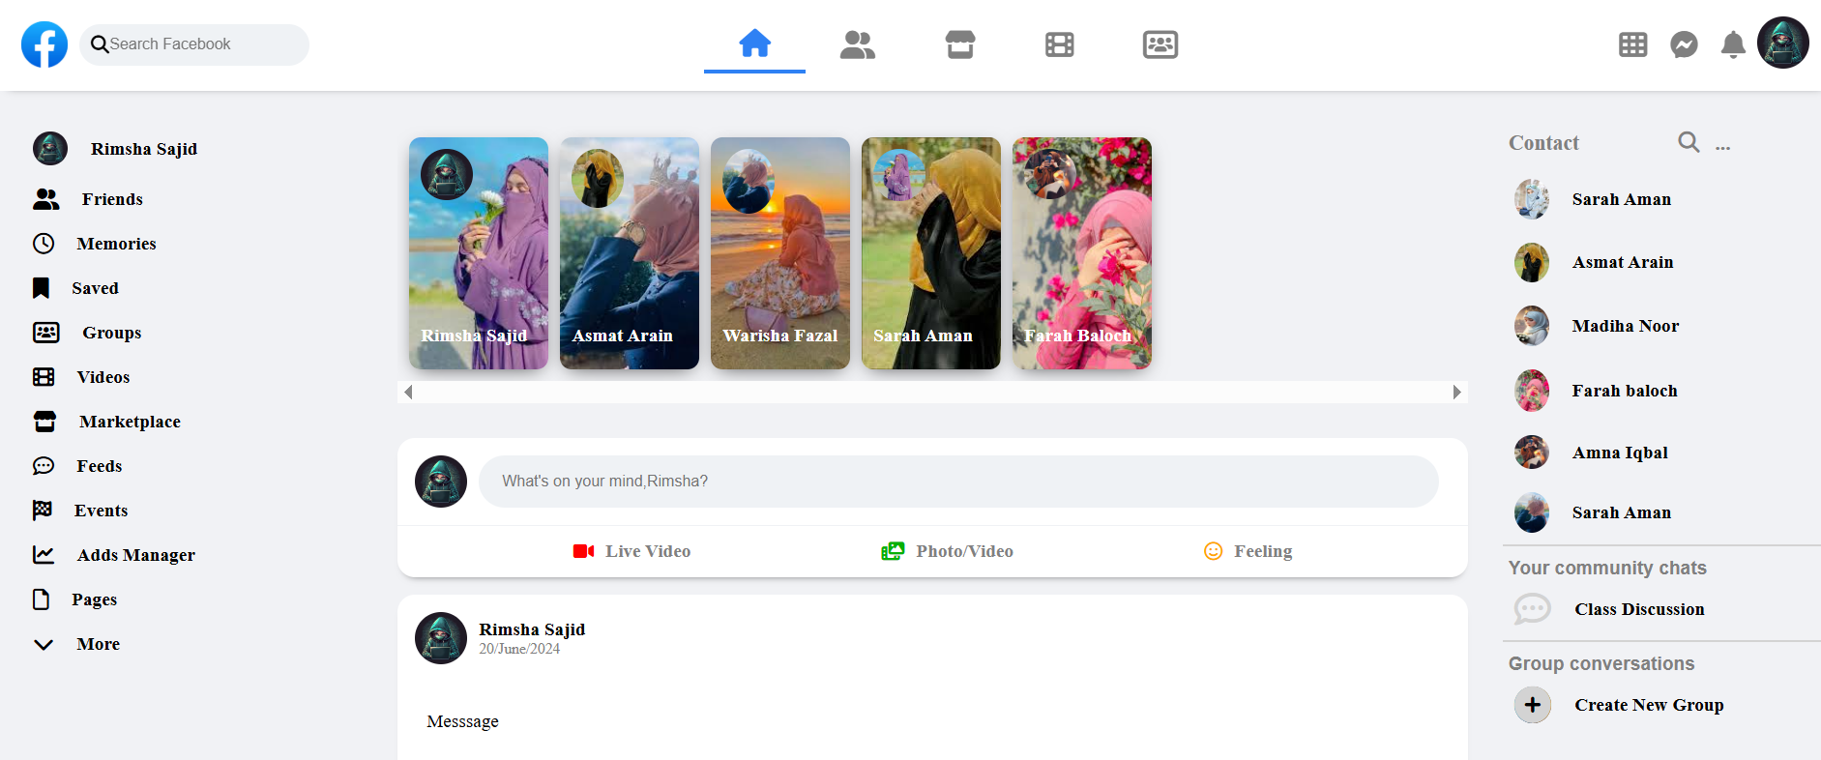
Task: Click the What's on your mind field
Action: click(958, 482)
